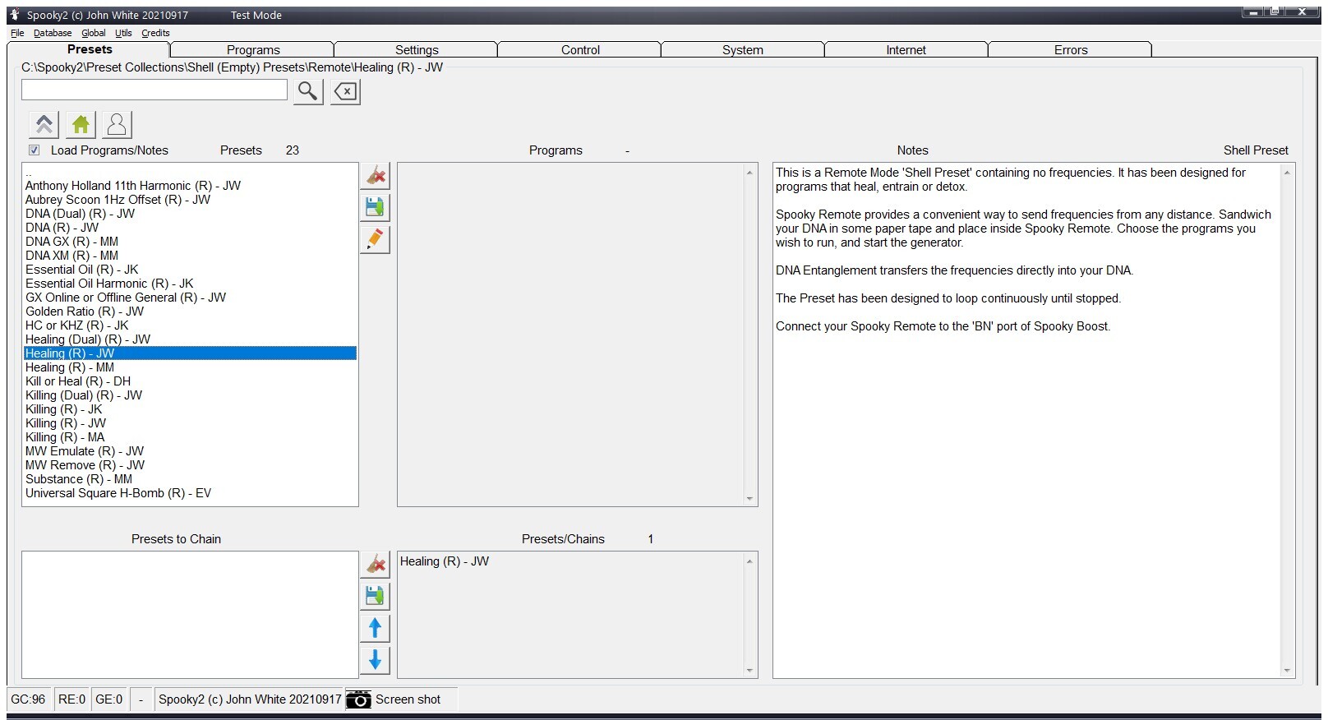Select Healing (R) - JW in Presets/Chains list
The image size is (1328, 720).
445,561
